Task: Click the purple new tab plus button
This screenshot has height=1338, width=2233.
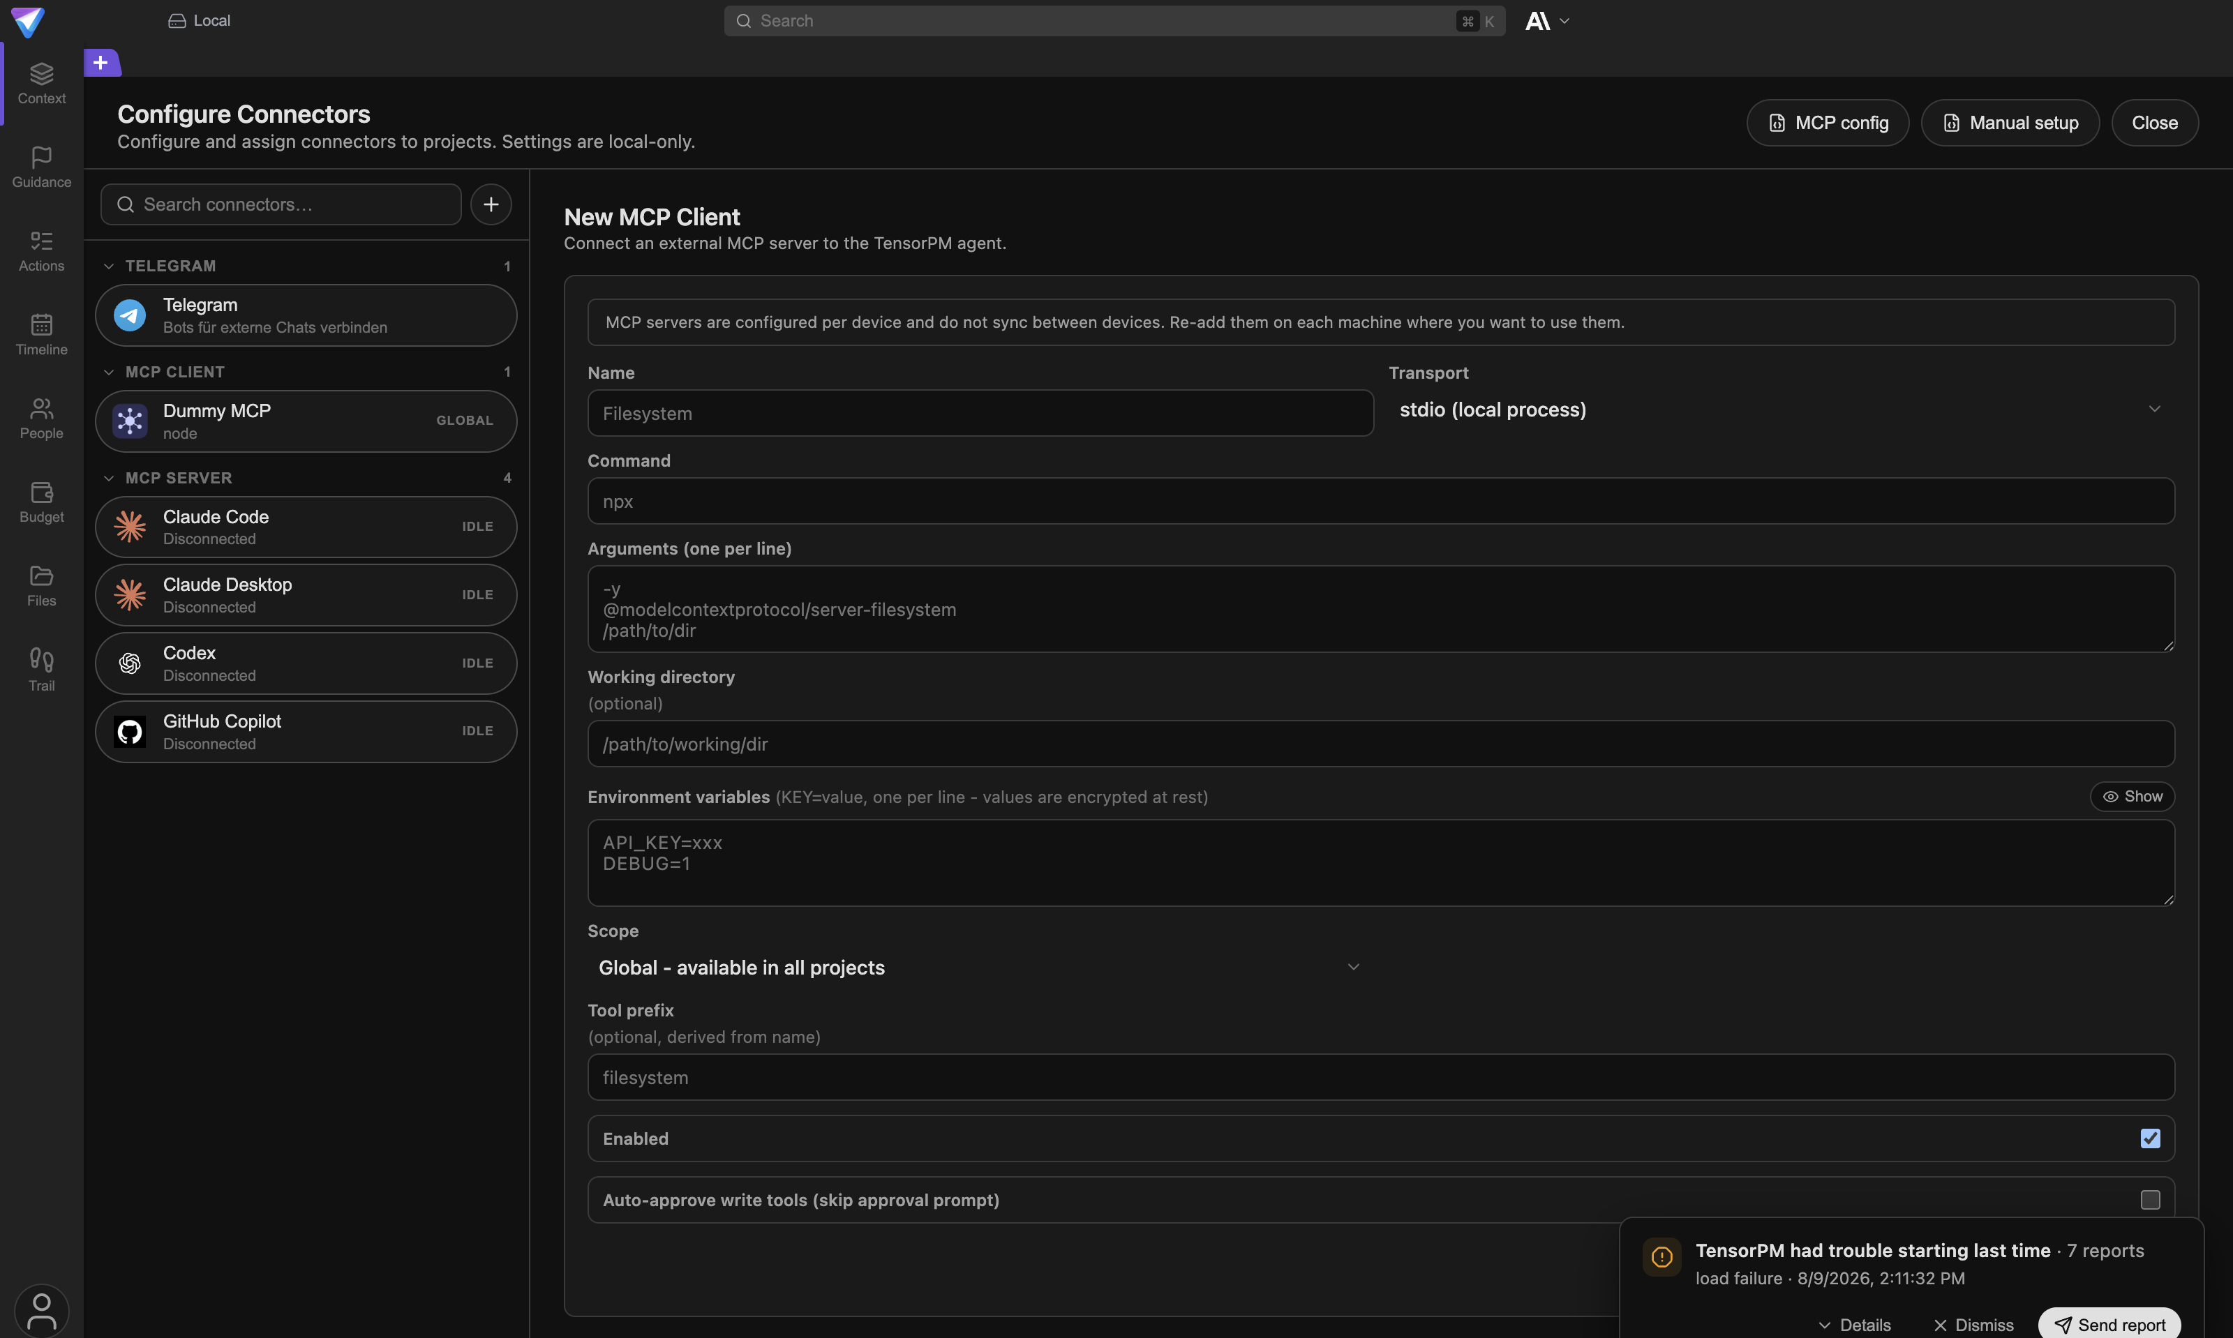Action: click(101, 62)
